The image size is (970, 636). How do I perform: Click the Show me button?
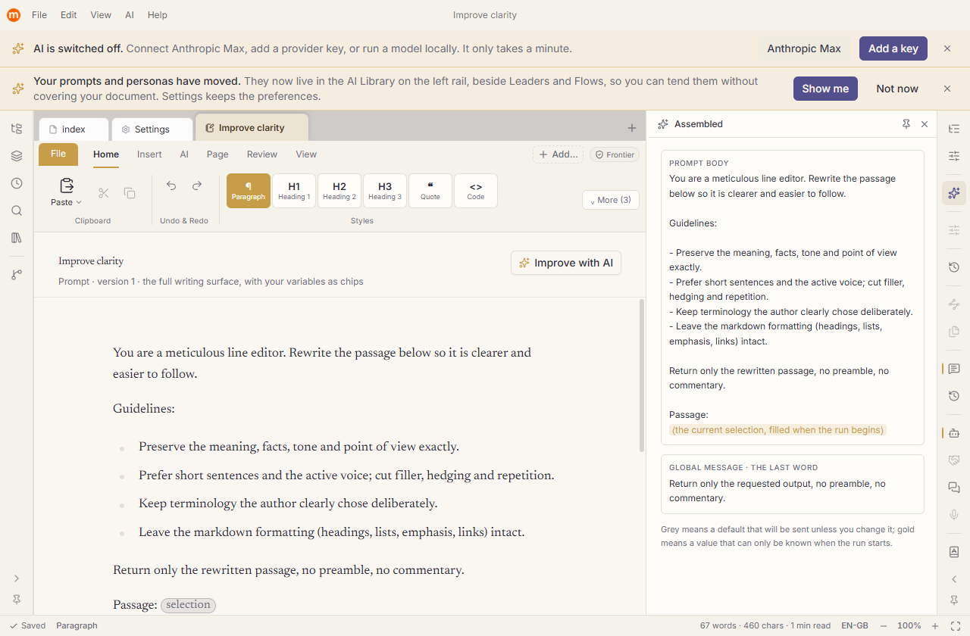[825, 89]
